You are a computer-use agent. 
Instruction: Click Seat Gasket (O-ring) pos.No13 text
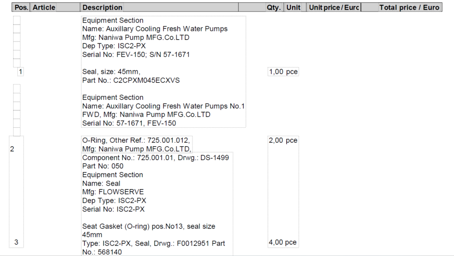(x=133, y=226)
